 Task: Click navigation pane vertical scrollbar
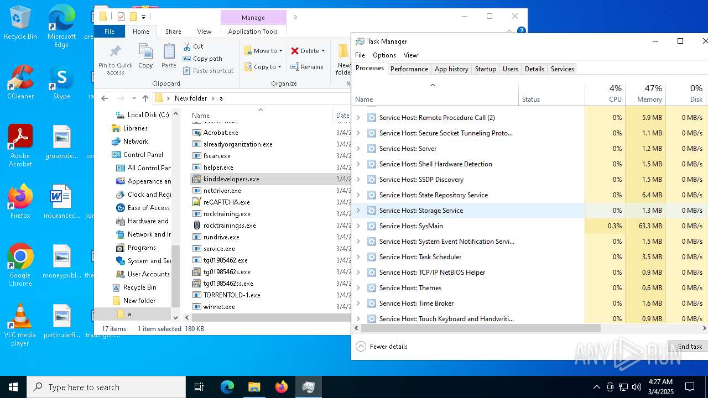click(x=175, y=276)
